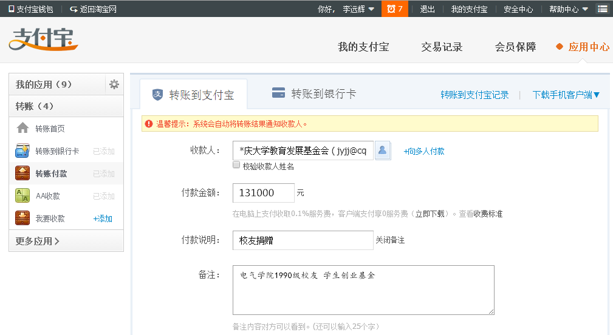Click the Alipay logo
Viewport: 613px width, 335px height.
coord(43,39)
